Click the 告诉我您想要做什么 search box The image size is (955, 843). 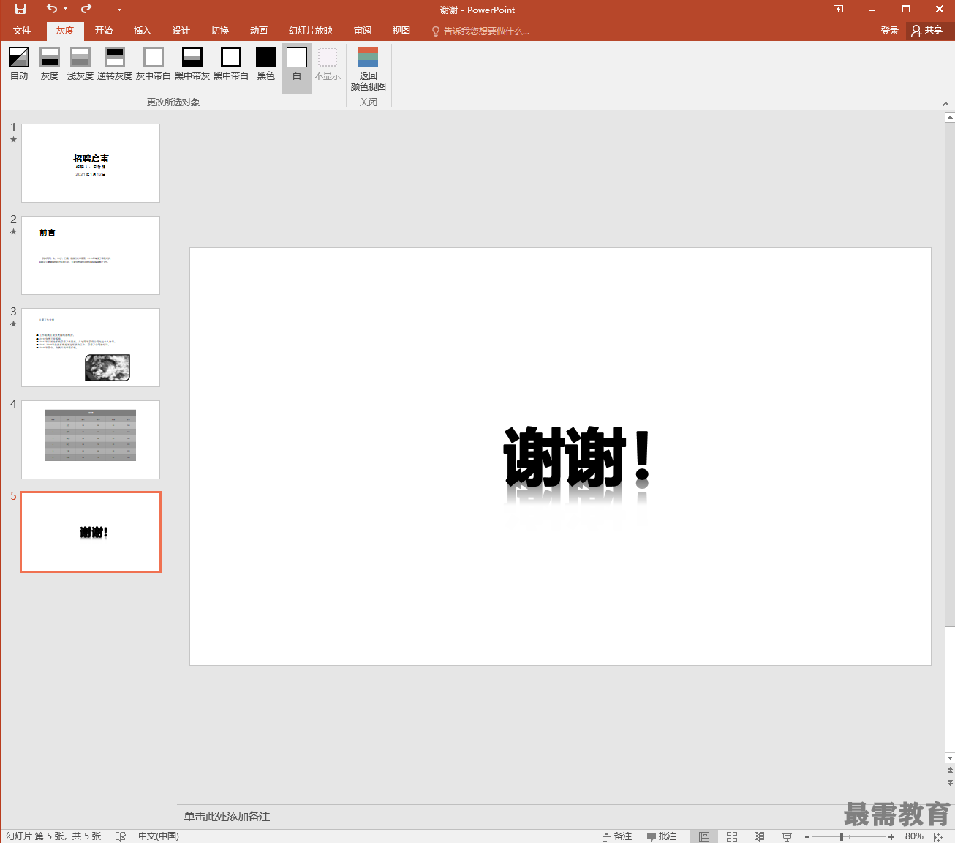coord(480,31)
